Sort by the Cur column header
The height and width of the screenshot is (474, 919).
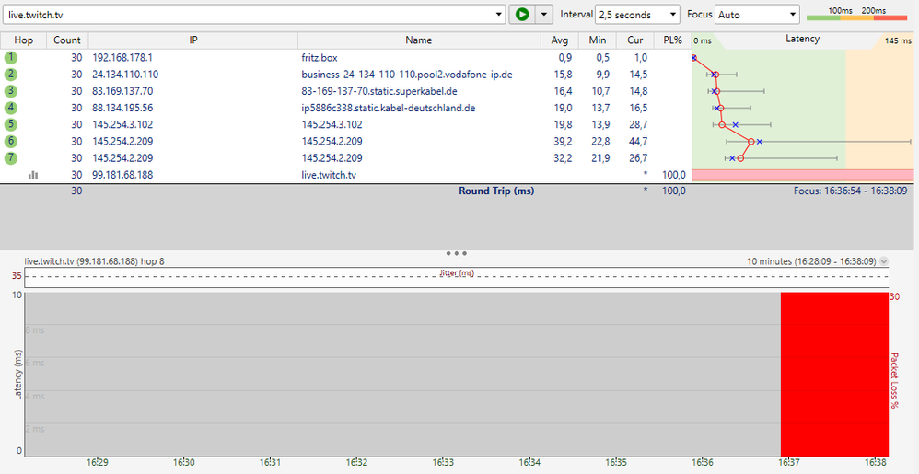pos(634,40)
